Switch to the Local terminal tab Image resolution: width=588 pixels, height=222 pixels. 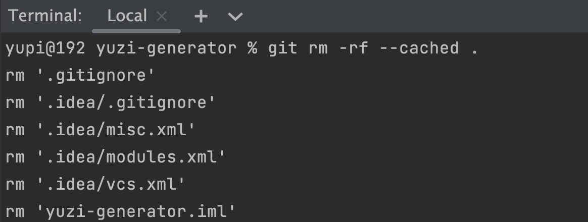pyautogui.click(x=127, y=16)
